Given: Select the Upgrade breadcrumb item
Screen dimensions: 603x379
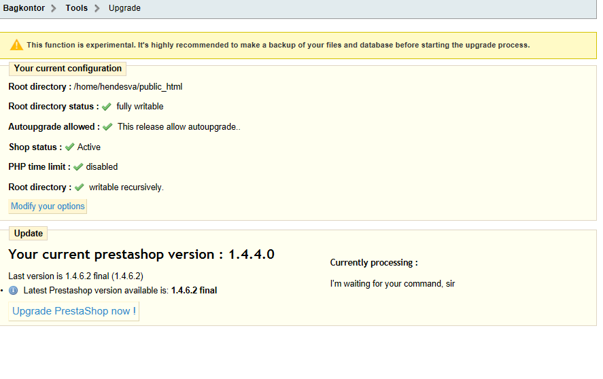Looking at the screenshot, I should point(124,8).
